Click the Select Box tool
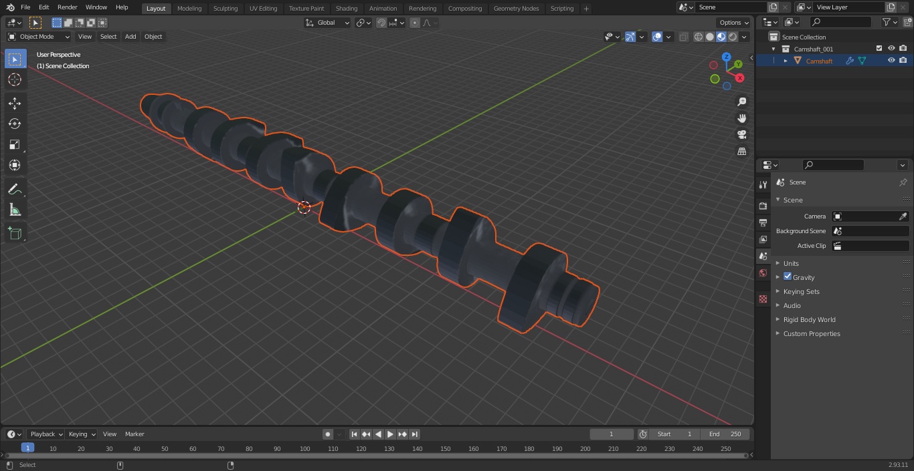 (x=15, y=59)
